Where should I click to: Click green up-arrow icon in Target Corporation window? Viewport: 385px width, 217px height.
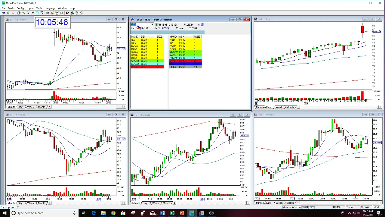(x=156, y=24)
